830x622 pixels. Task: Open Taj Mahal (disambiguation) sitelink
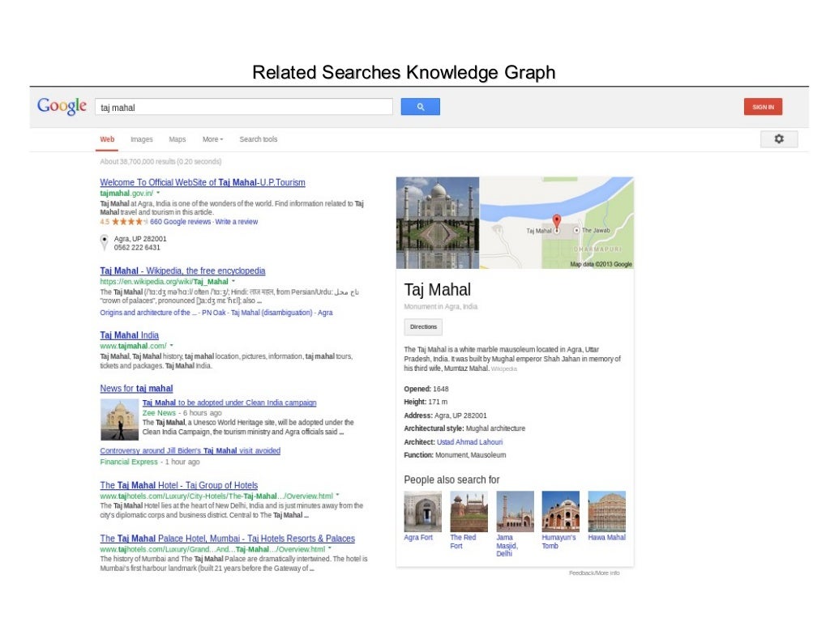click(272, 313)
